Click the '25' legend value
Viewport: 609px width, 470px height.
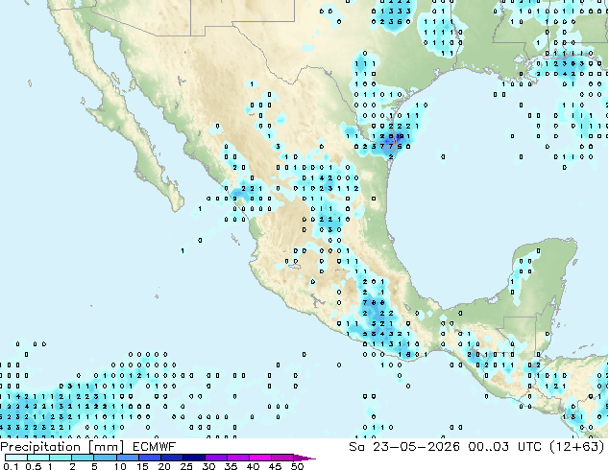pos(186,466)
